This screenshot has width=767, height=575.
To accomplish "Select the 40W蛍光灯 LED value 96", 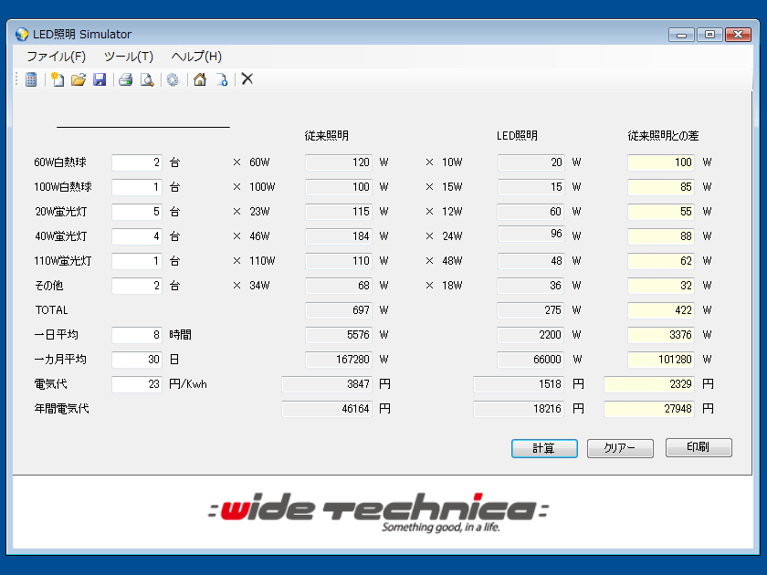I will 531,235.
